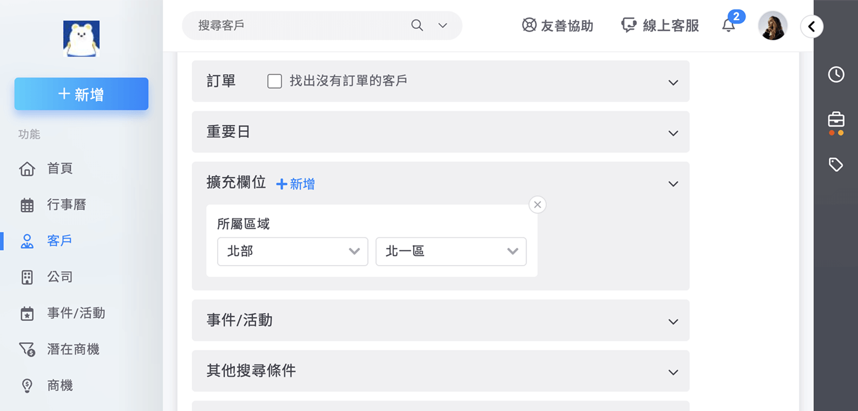Select 客戶 in the sidebar
The width and height of the screenshot is (858, 411).
pyautogui.click(x=60, y=241)
